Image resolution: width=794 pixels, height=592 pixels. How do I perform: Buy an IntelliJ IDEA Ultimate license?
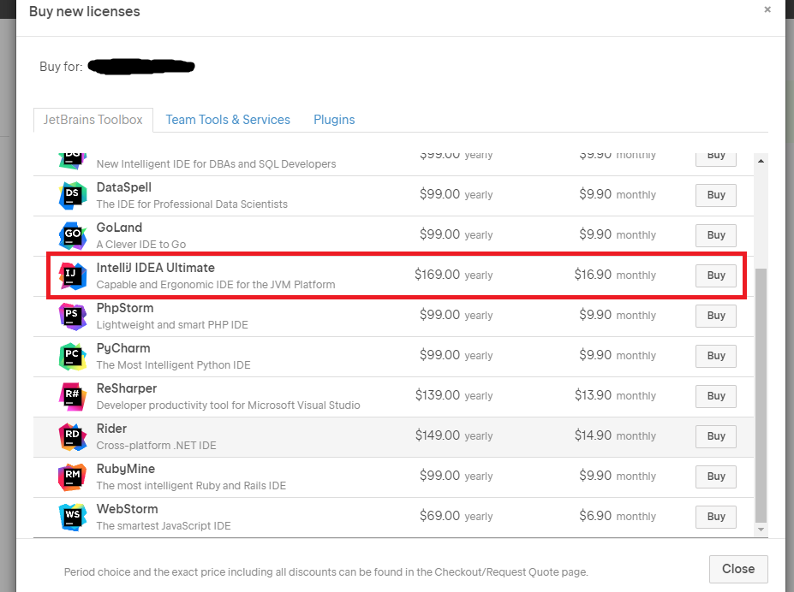click(715, 275)
